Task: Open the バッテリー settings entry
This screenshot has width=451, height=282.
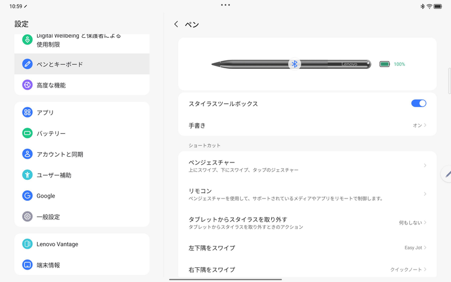Action: point(82,133)
